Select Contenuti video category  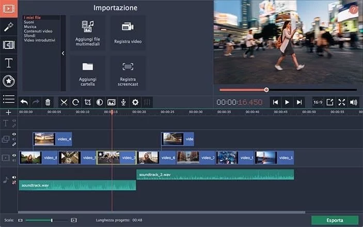(38, 31)
